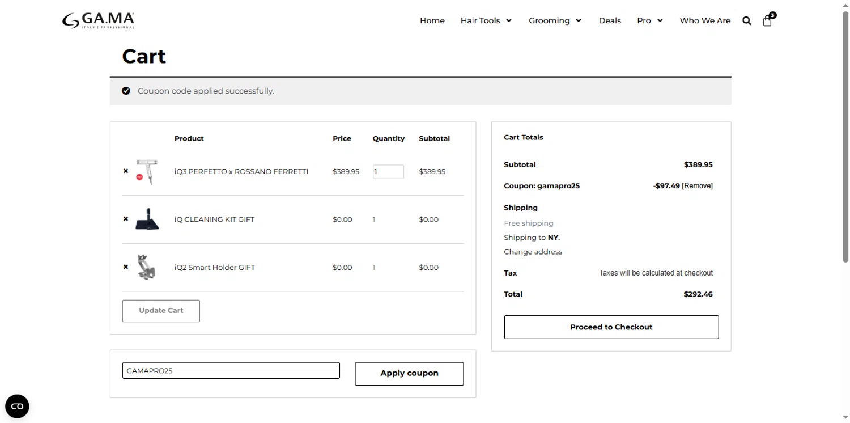Click Proceed to Checkout
Screen dimensions: 850x423
pos(611,327)
